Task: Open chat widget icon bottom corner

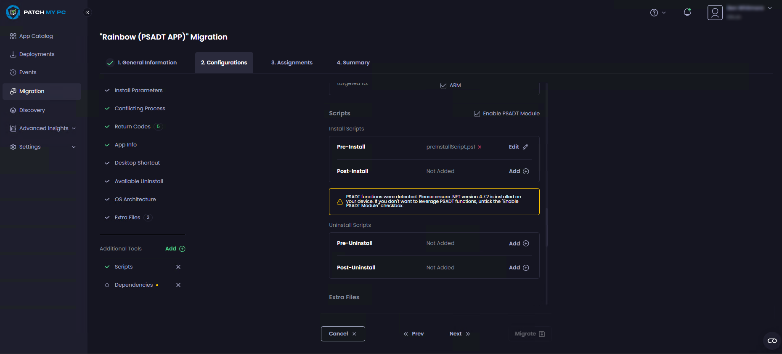Action: click(x=772, y=341)
